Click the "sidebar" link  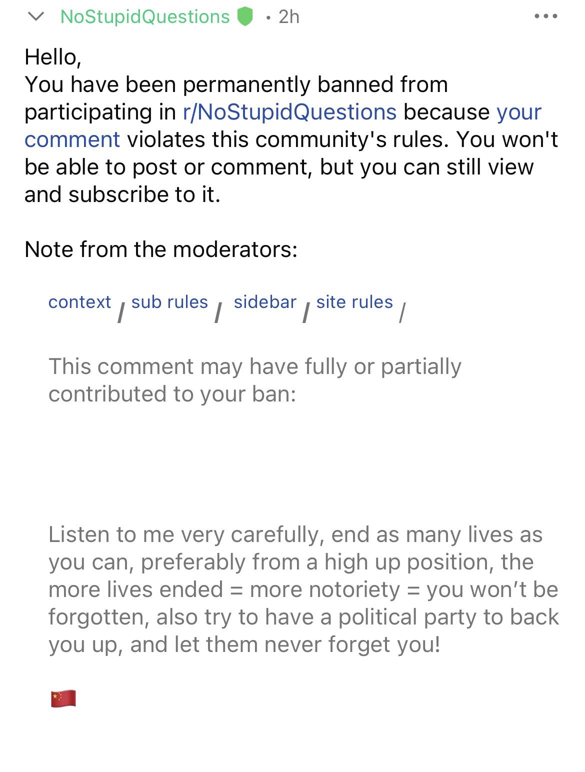coord(265,302)
